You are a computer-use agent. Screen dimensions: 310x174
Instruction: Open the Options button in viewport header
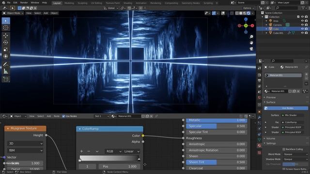(x=248, y=8)
